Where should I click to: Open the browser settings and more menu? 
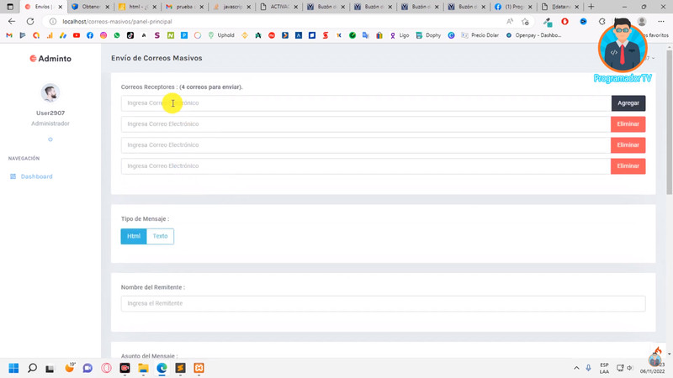click(661, 22)
